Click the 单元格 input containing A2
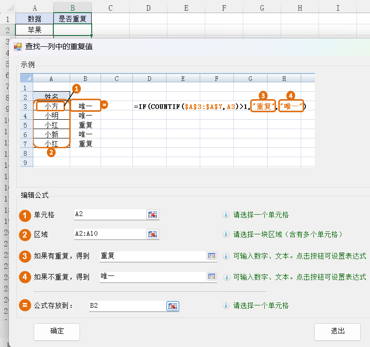This screenshot has width=370, height=347. (110, 215)
